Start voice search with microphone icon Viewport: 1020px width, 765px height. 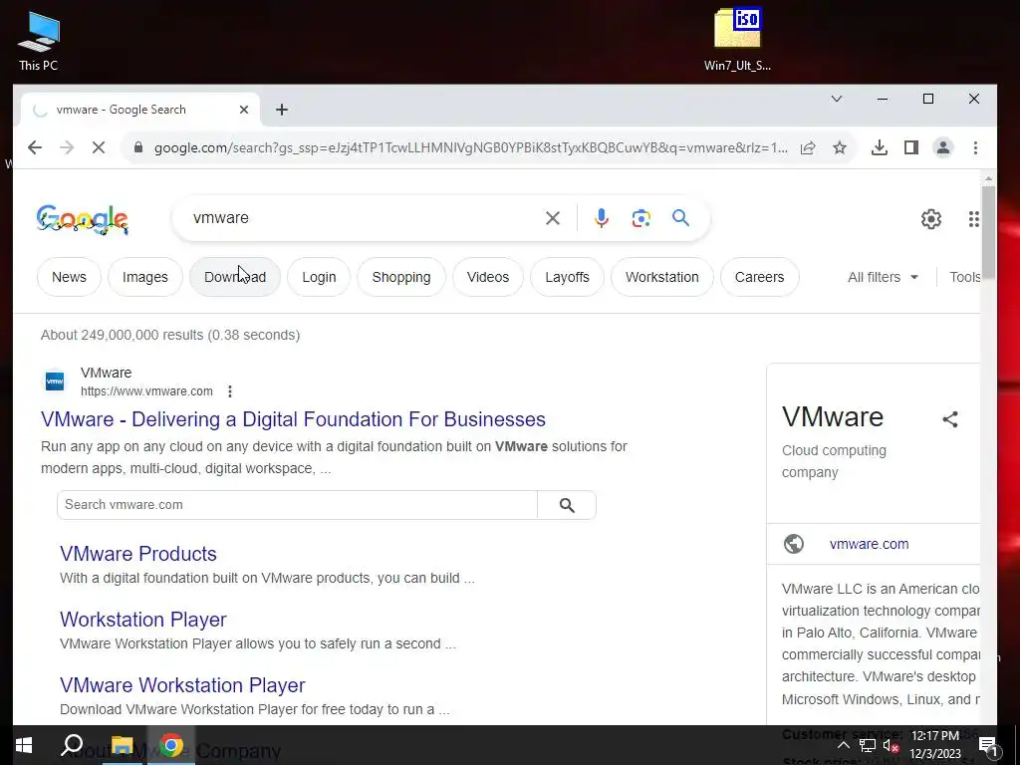601,218
